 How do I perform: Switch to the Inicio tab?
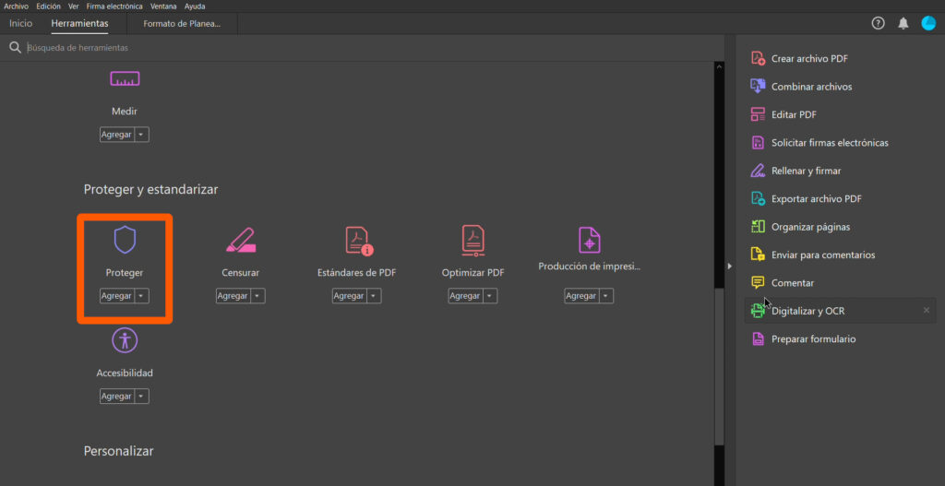coord(20,23)
